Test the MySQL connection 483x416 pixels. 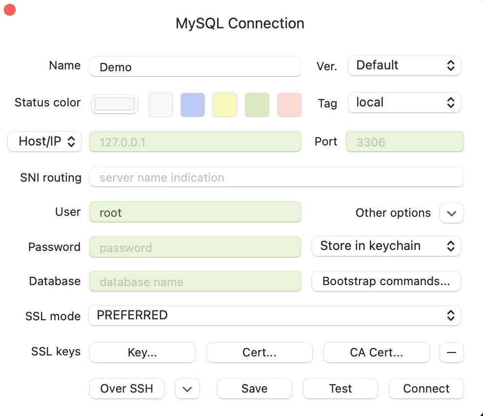[340, 389]
